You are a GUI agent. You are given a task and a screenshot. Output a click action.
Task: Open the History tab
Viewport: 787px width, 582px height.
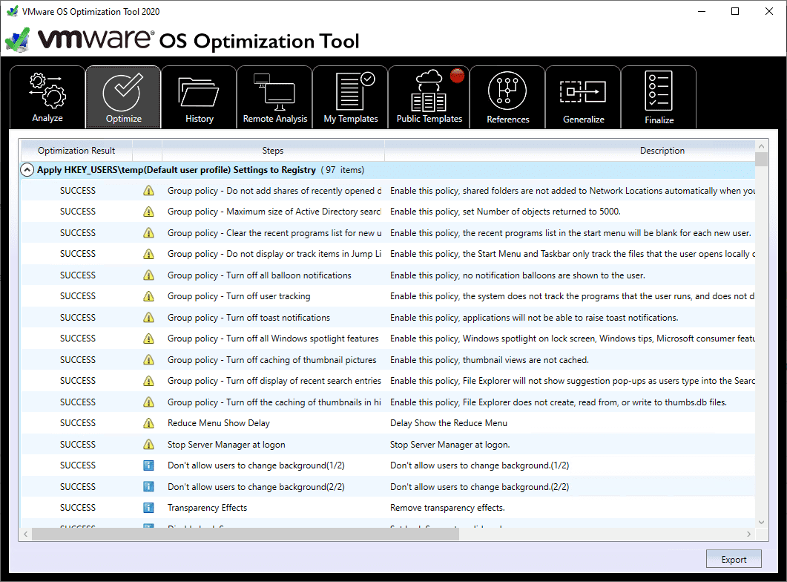[200, 97]
